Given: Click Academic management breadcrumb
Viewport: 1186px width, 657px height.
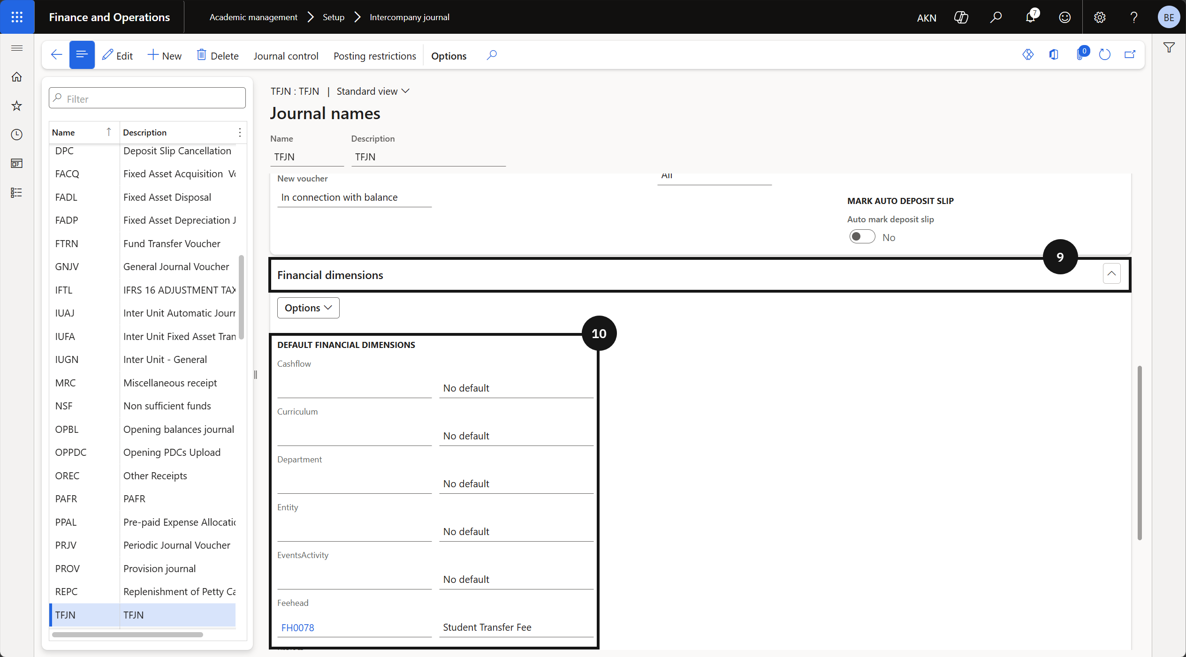Looking at the screenshot, I should click(253, 17).
